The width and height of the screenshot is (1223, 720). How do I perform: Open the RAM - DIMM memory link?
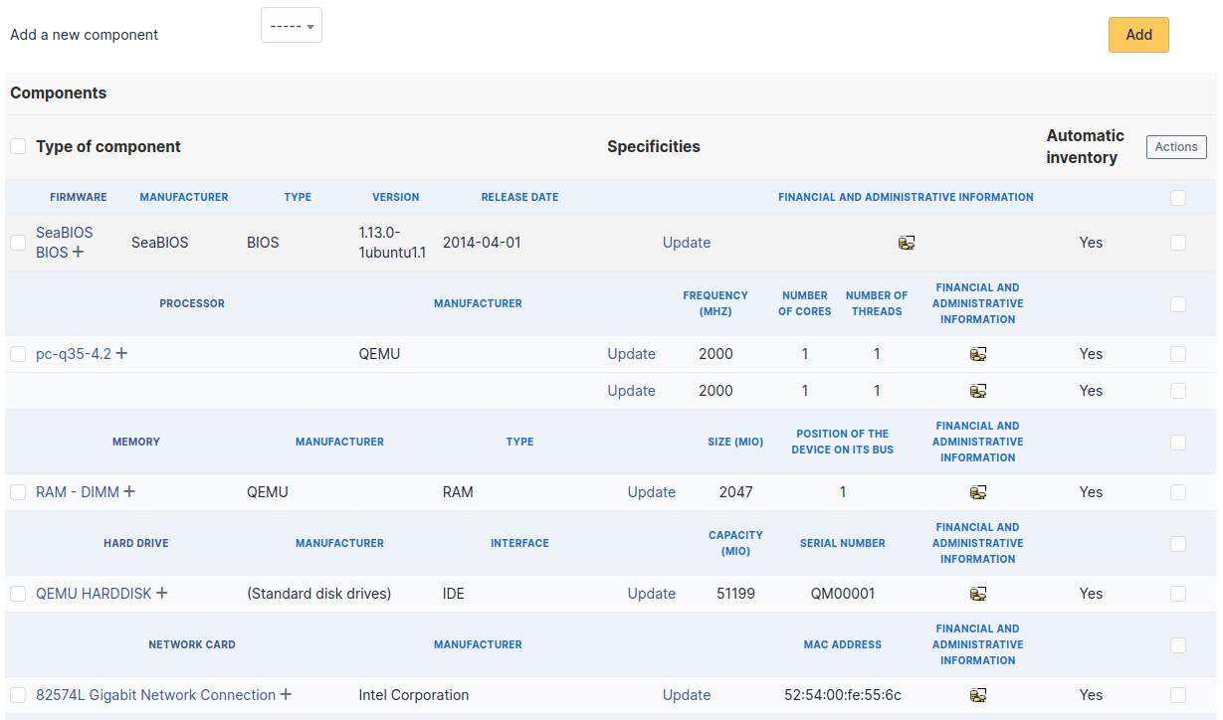(78, 492)
